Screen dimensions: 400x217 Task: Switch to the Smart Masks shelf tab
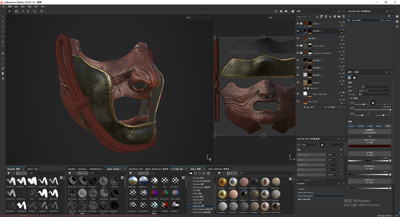[x=113, y=169]
